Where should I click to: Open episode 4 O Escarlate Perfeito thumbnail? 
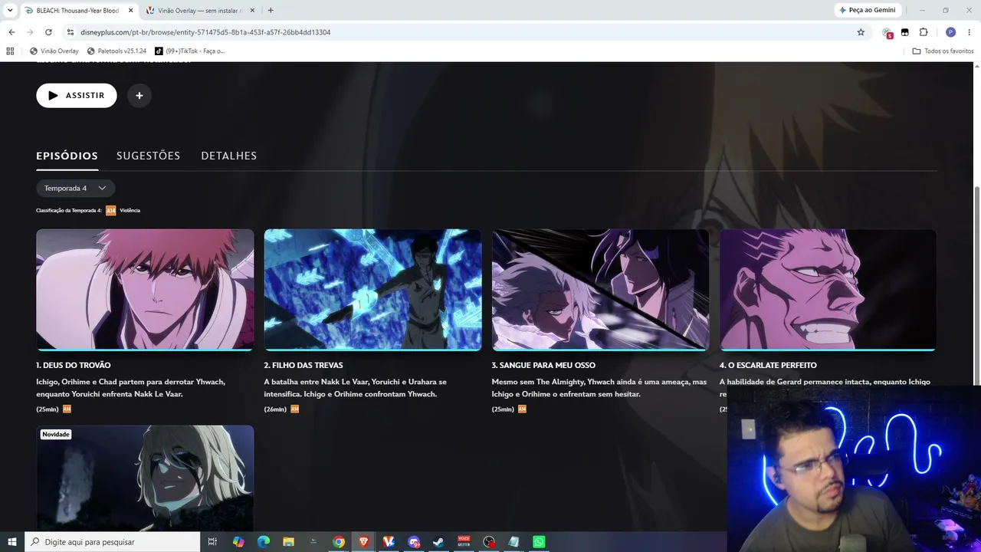click(x=828, y=290)
